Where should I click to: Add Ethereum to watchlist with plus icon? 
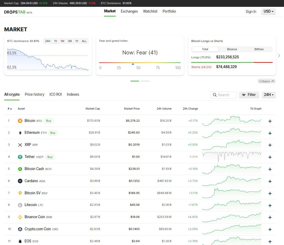pos(270,133)
